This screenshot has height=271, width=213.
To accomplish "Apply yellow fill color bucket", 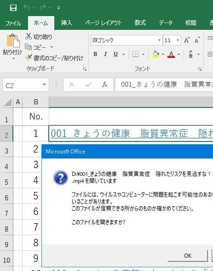I will click(x=155, y=54).
